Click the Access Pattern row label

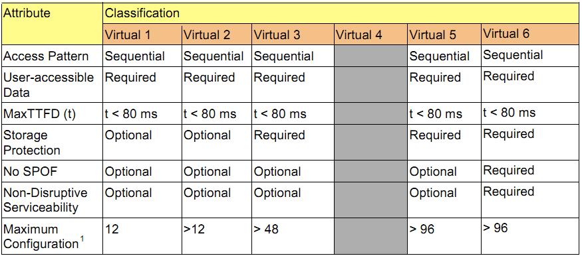52,56
